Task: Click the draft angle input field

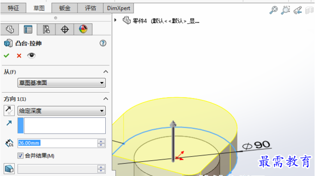Action: point(57,169)
